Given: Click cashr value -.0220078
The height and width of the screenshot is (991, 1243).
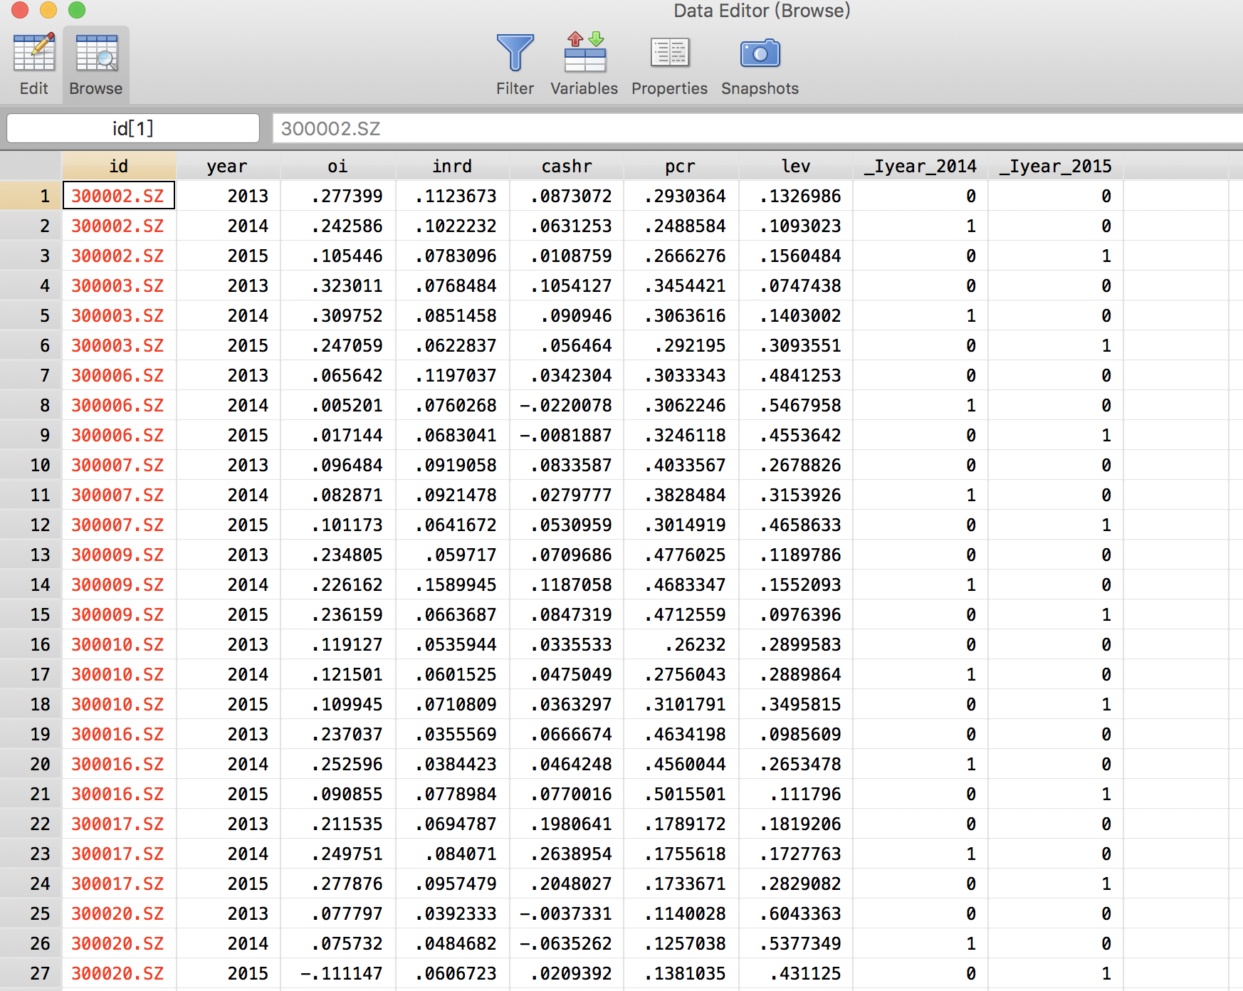Looking at the screenshot, I should click(x=565, y=405).
